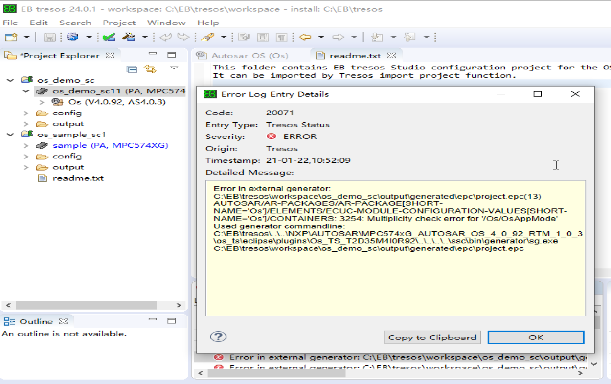The height and width of the screenshot is (384, 611).
Task: Expand the config folder under os_sample_sc1
Action: (x=25, y=156)
